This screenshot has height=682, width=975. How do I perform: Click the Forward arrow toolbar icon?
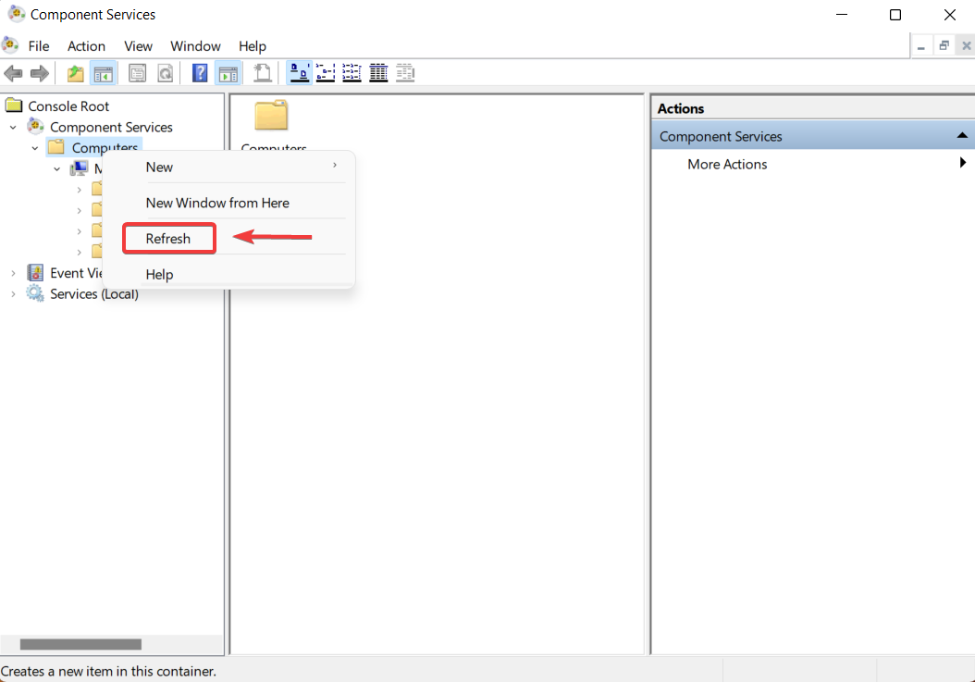coord(40,73)
